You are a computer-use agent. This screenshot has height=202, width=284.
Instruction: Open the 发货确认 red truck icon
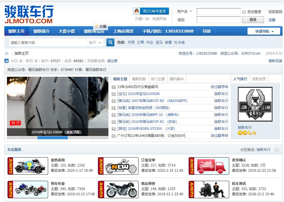click(209, 166)
